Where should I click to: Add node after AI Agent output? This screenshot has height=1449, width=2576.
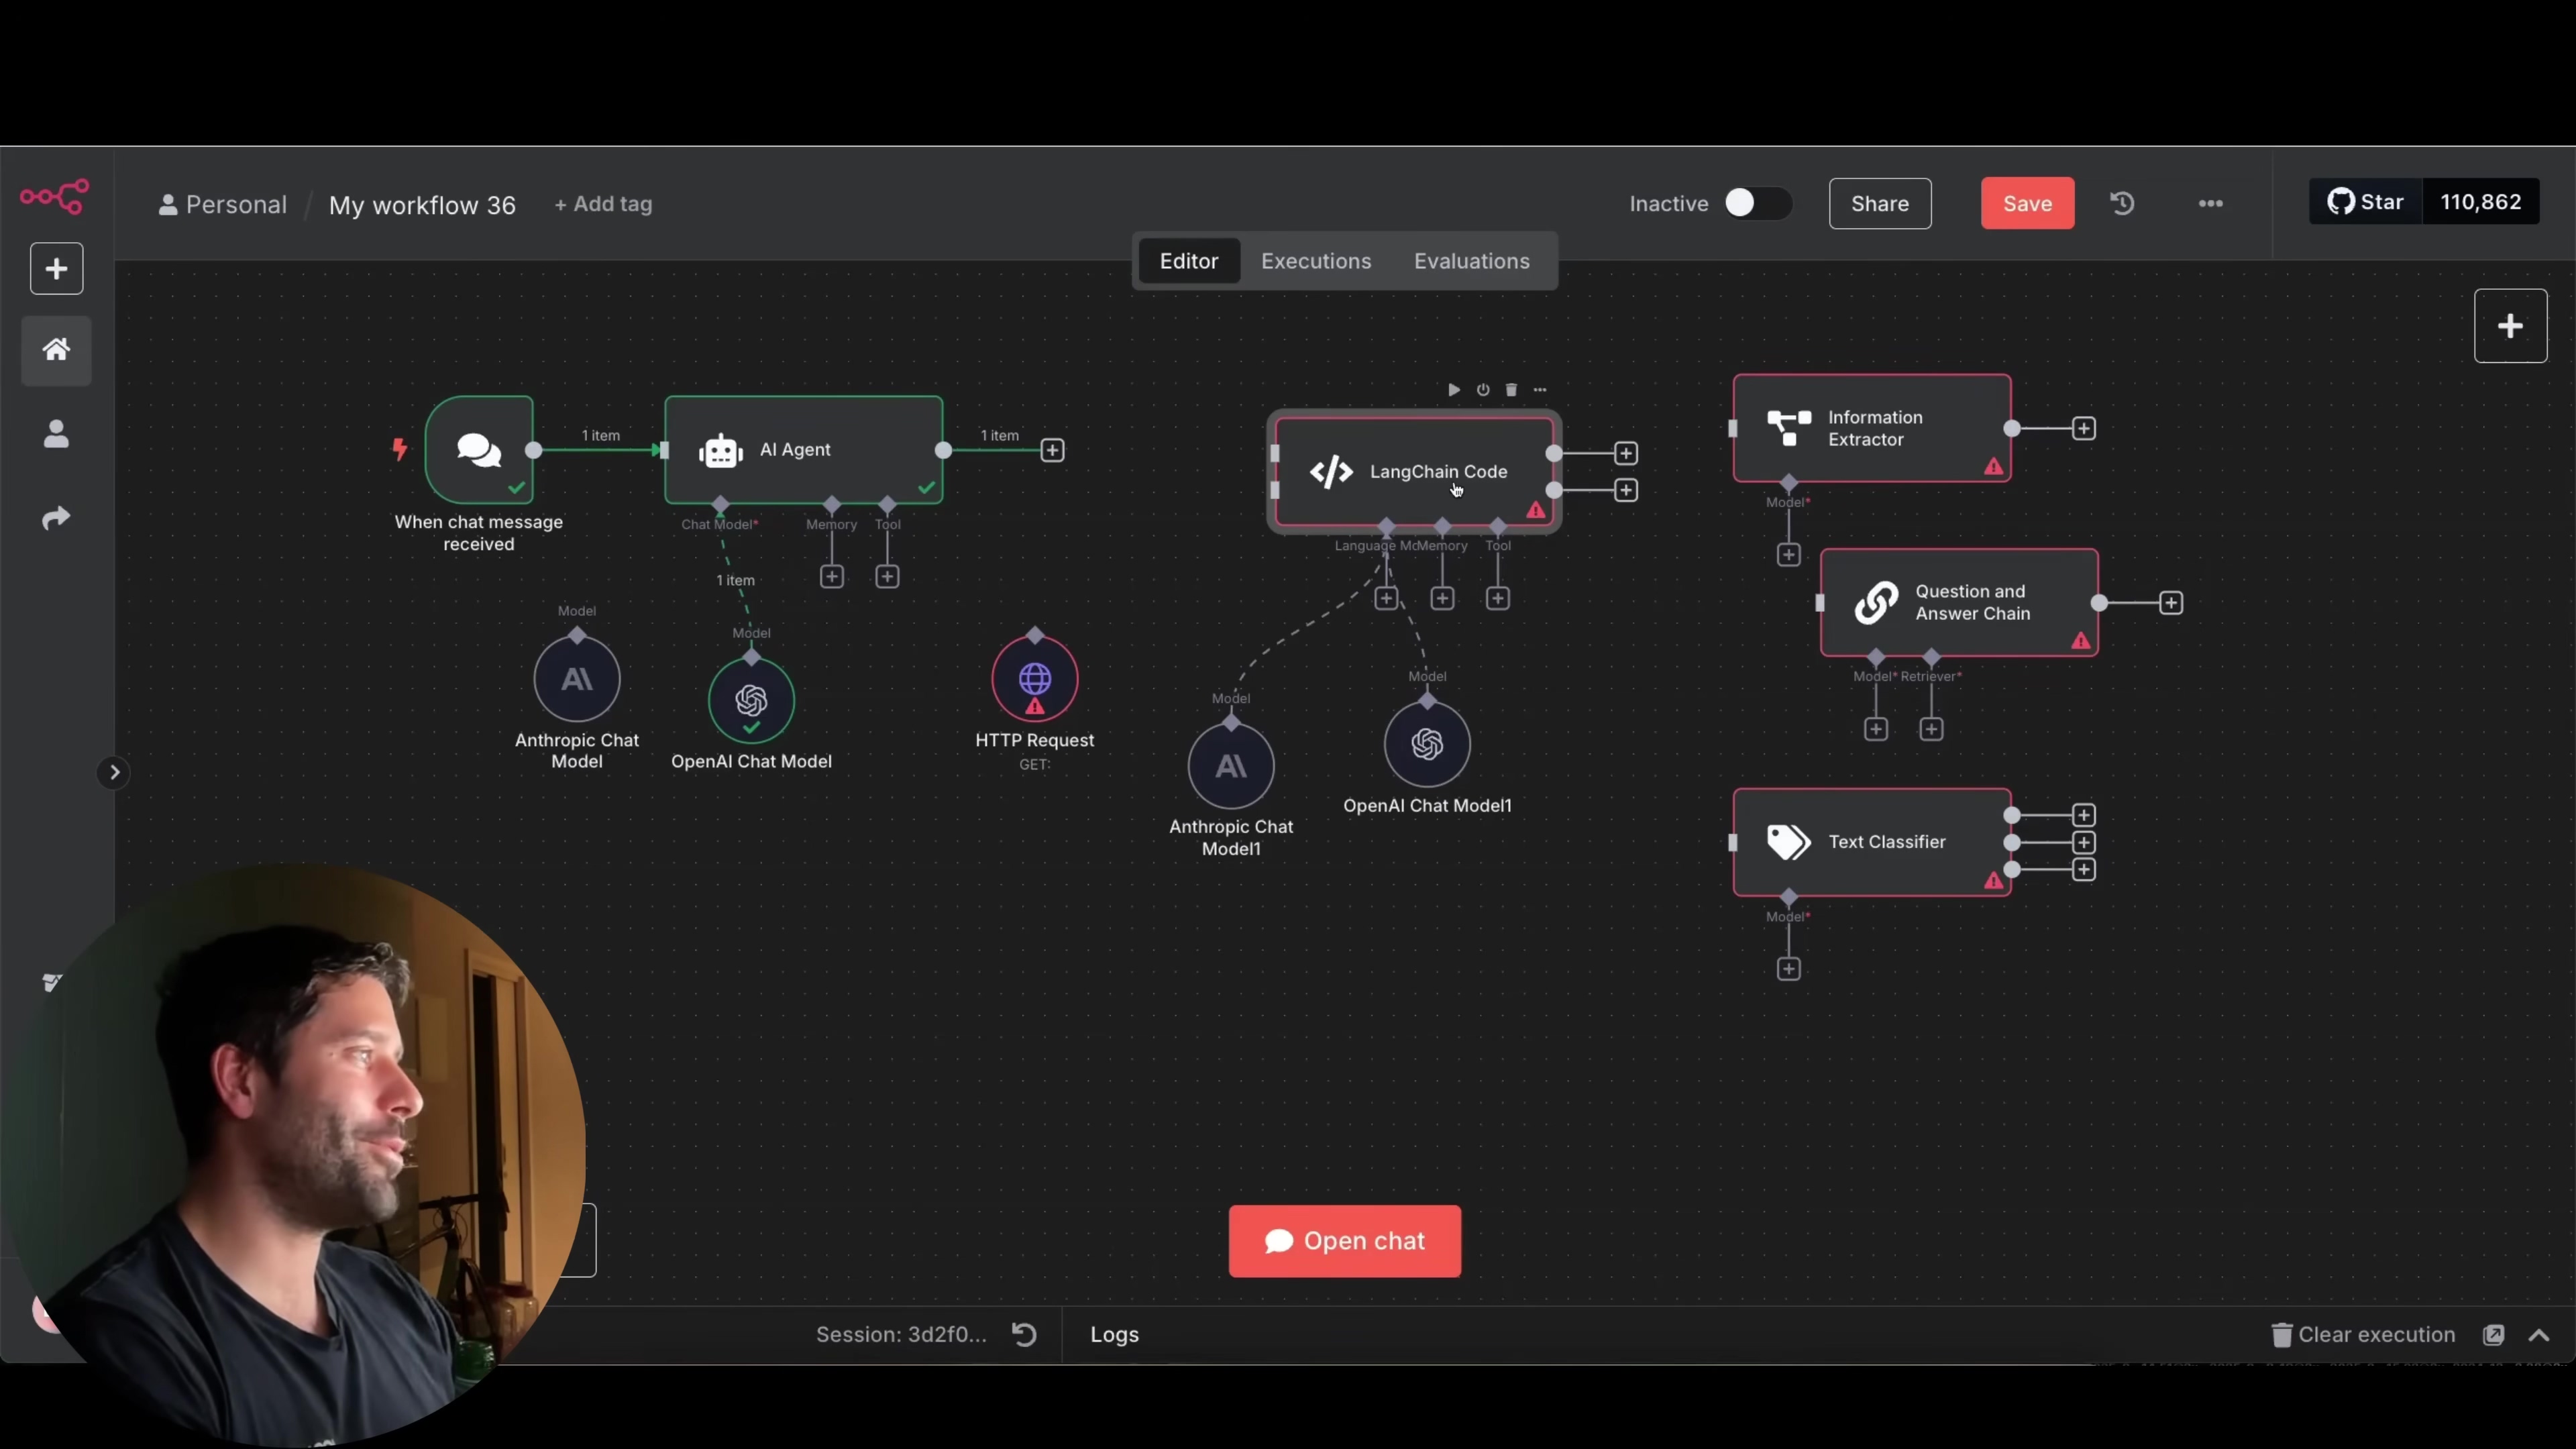point(1052,450)
